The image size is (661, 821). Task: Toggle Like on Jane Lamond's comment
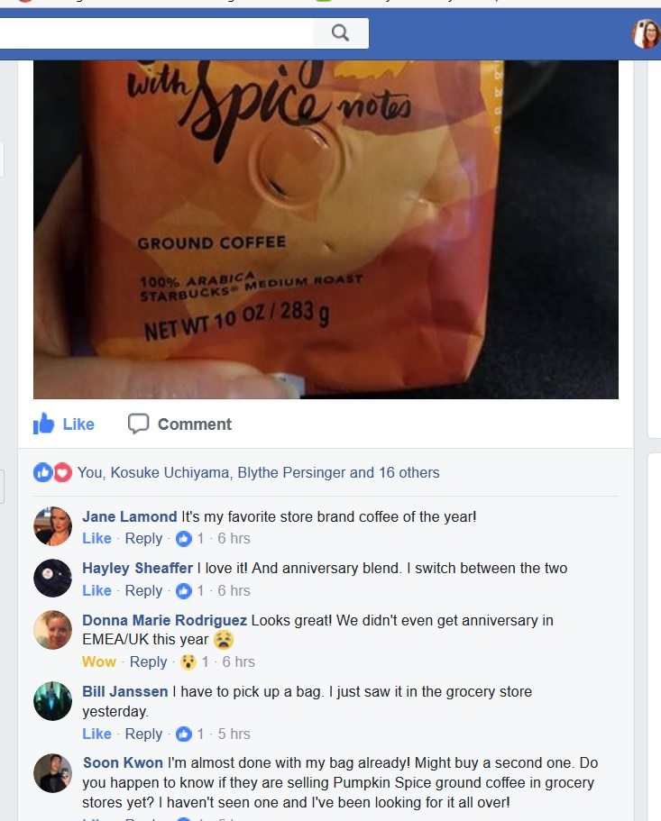96,538
